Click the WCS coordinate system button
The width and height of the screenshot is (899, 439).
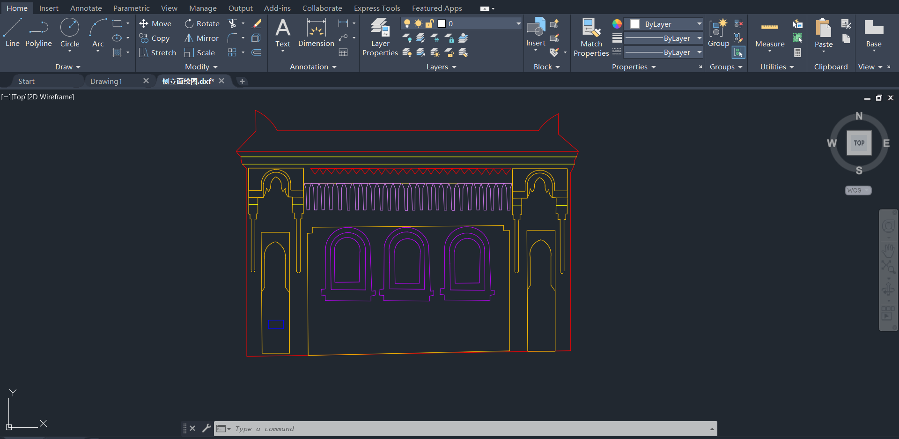pos(858,190)
